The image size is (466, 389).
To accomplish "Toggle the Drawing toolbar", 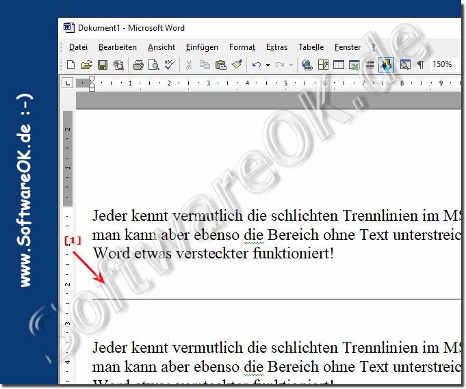I will coord(386,64).
